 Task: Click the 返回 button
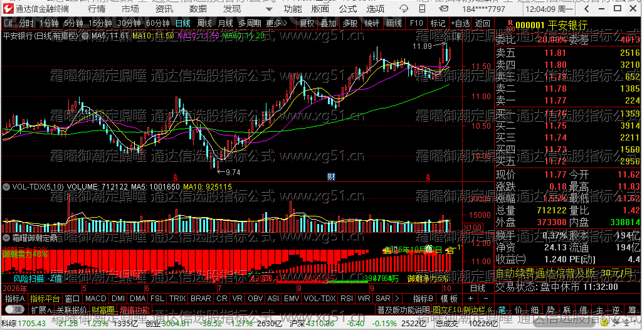[x=483, y=24]
